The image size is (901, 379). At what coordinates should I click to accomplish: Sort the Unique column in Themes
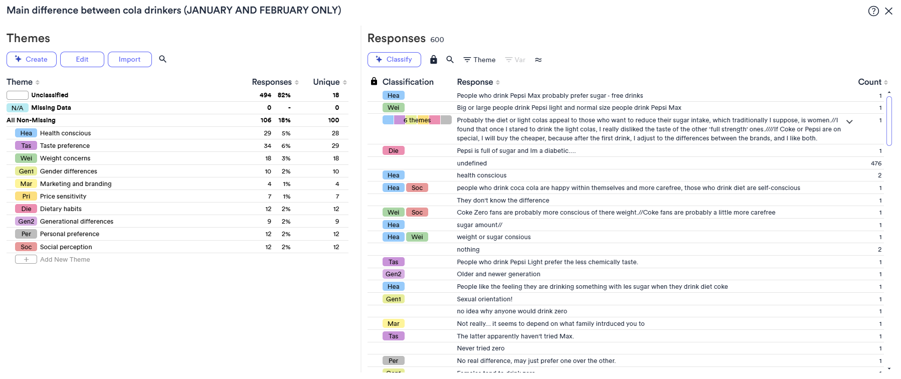(x=345, y=82)
